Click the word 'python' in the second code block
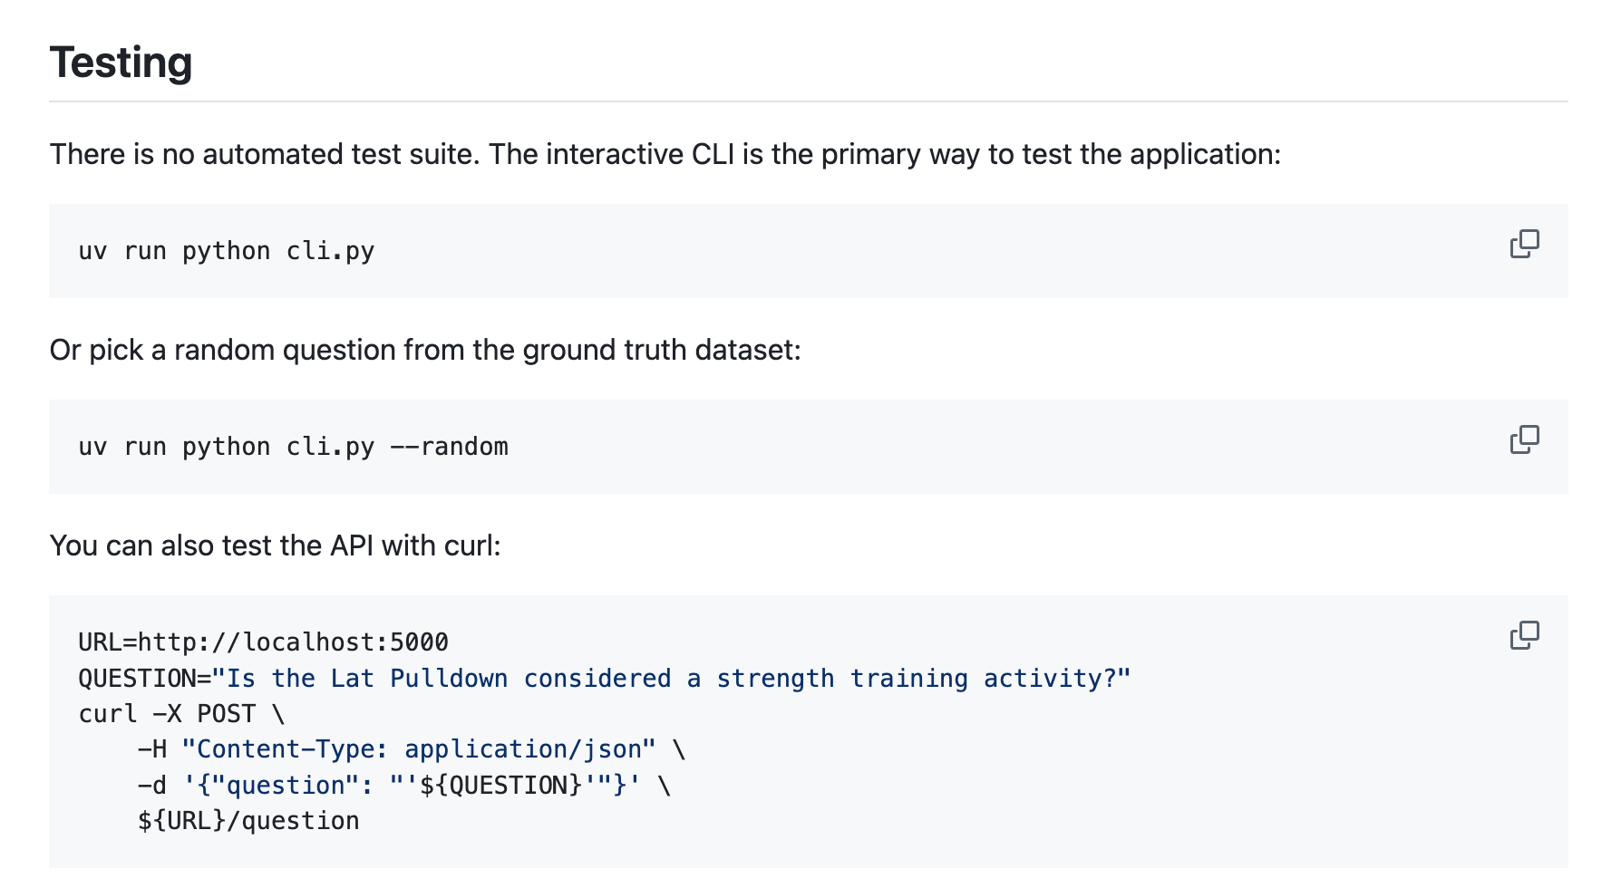Viewport: 1621px width, 888px height. tap(226, 447)
